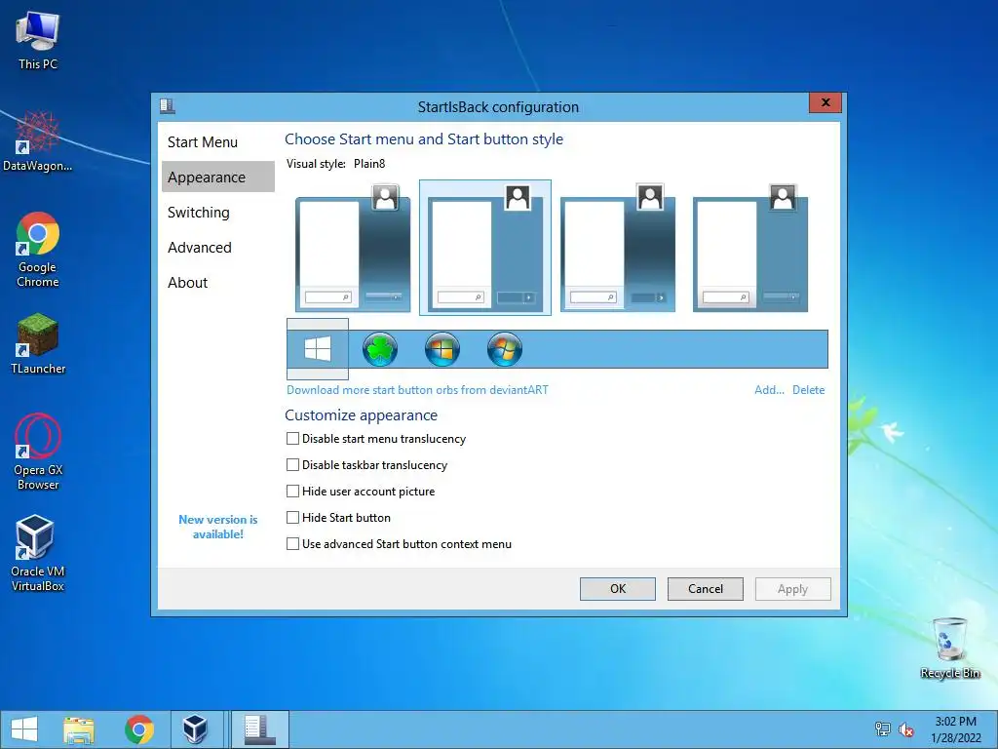The height and width of the screenshot is (749, 998).
Task: Open VirtualBox from the taskbar
Action: click(x=195, y=729)
